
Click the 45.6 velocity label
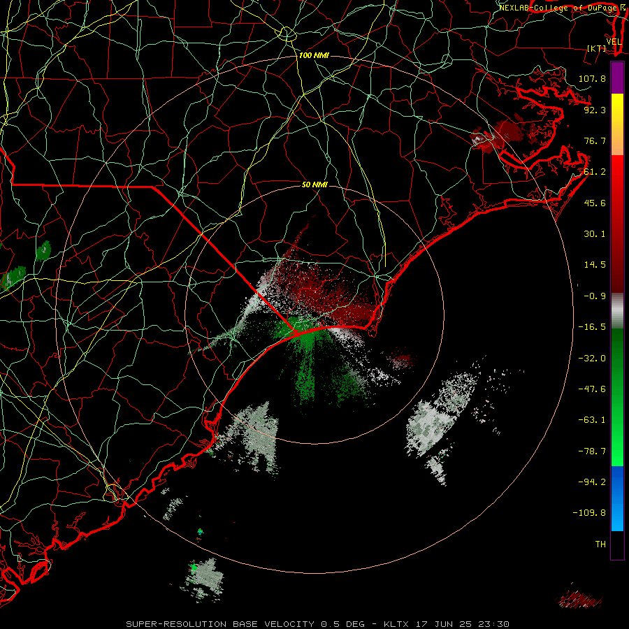pyautogui.click(x=595, y=203)
